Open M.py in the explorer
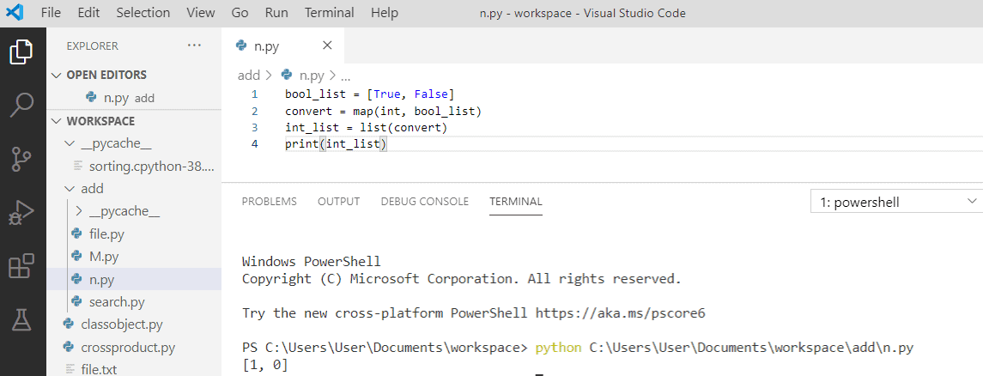Viewport: 983px width, 376px height. [x=134, y=257]
